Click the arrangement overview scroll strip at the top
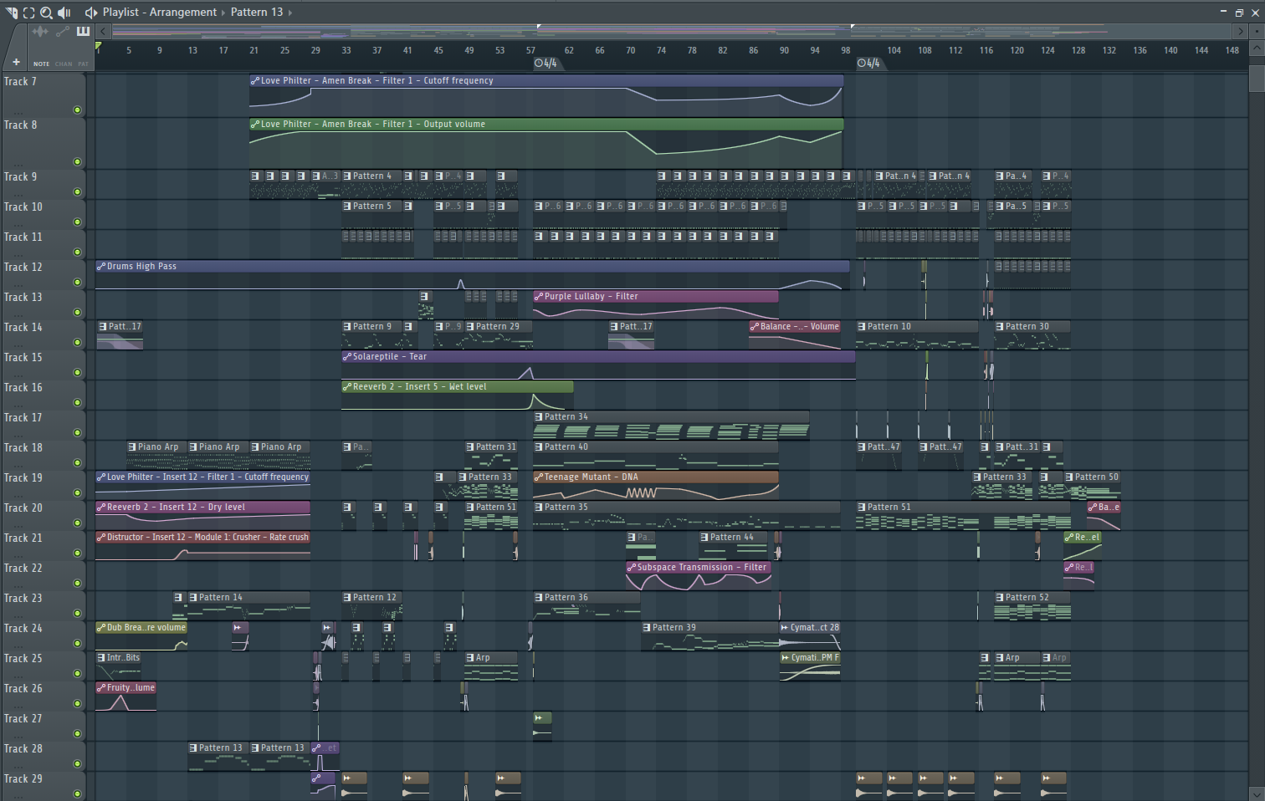The height and width of the screenshot is (801, 1265). point(672,32)
